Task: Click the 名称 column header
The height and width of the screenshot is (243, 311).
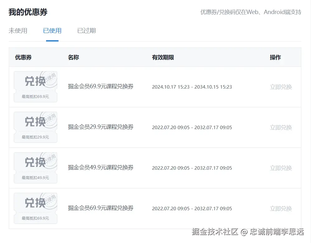Action: coord(73,57)
